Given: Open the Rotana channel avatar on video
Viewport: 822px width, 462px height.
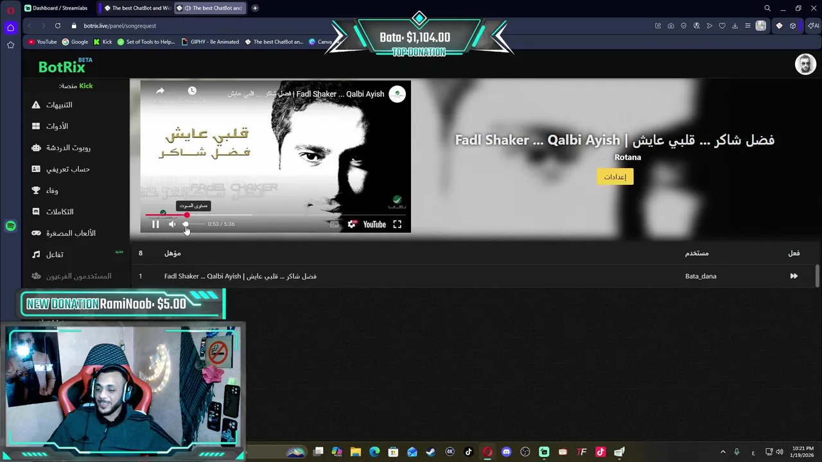Looking at the screenshot, I should (397, 94).
